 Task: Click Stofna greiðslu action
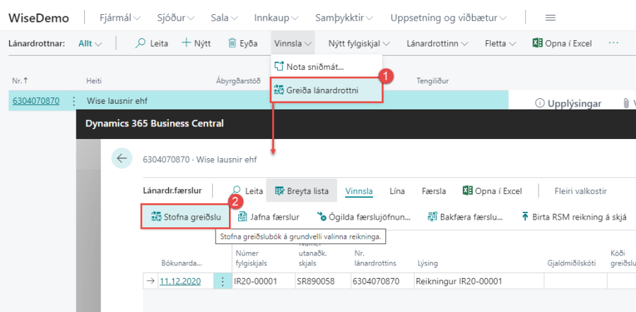(187, 217)
